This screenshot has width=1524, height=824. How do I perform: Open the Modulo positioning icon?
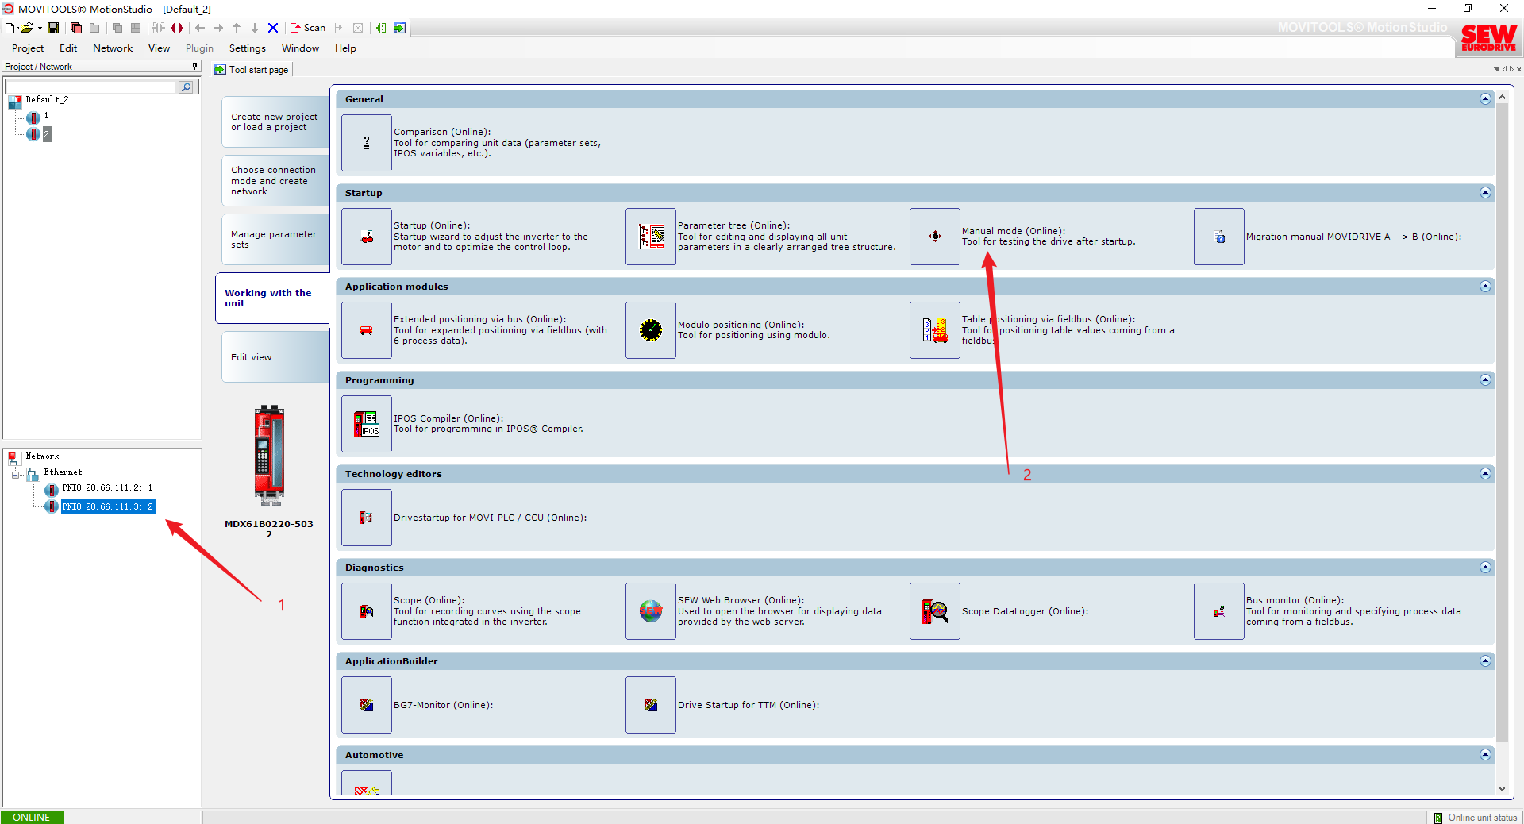click(650, 330)
